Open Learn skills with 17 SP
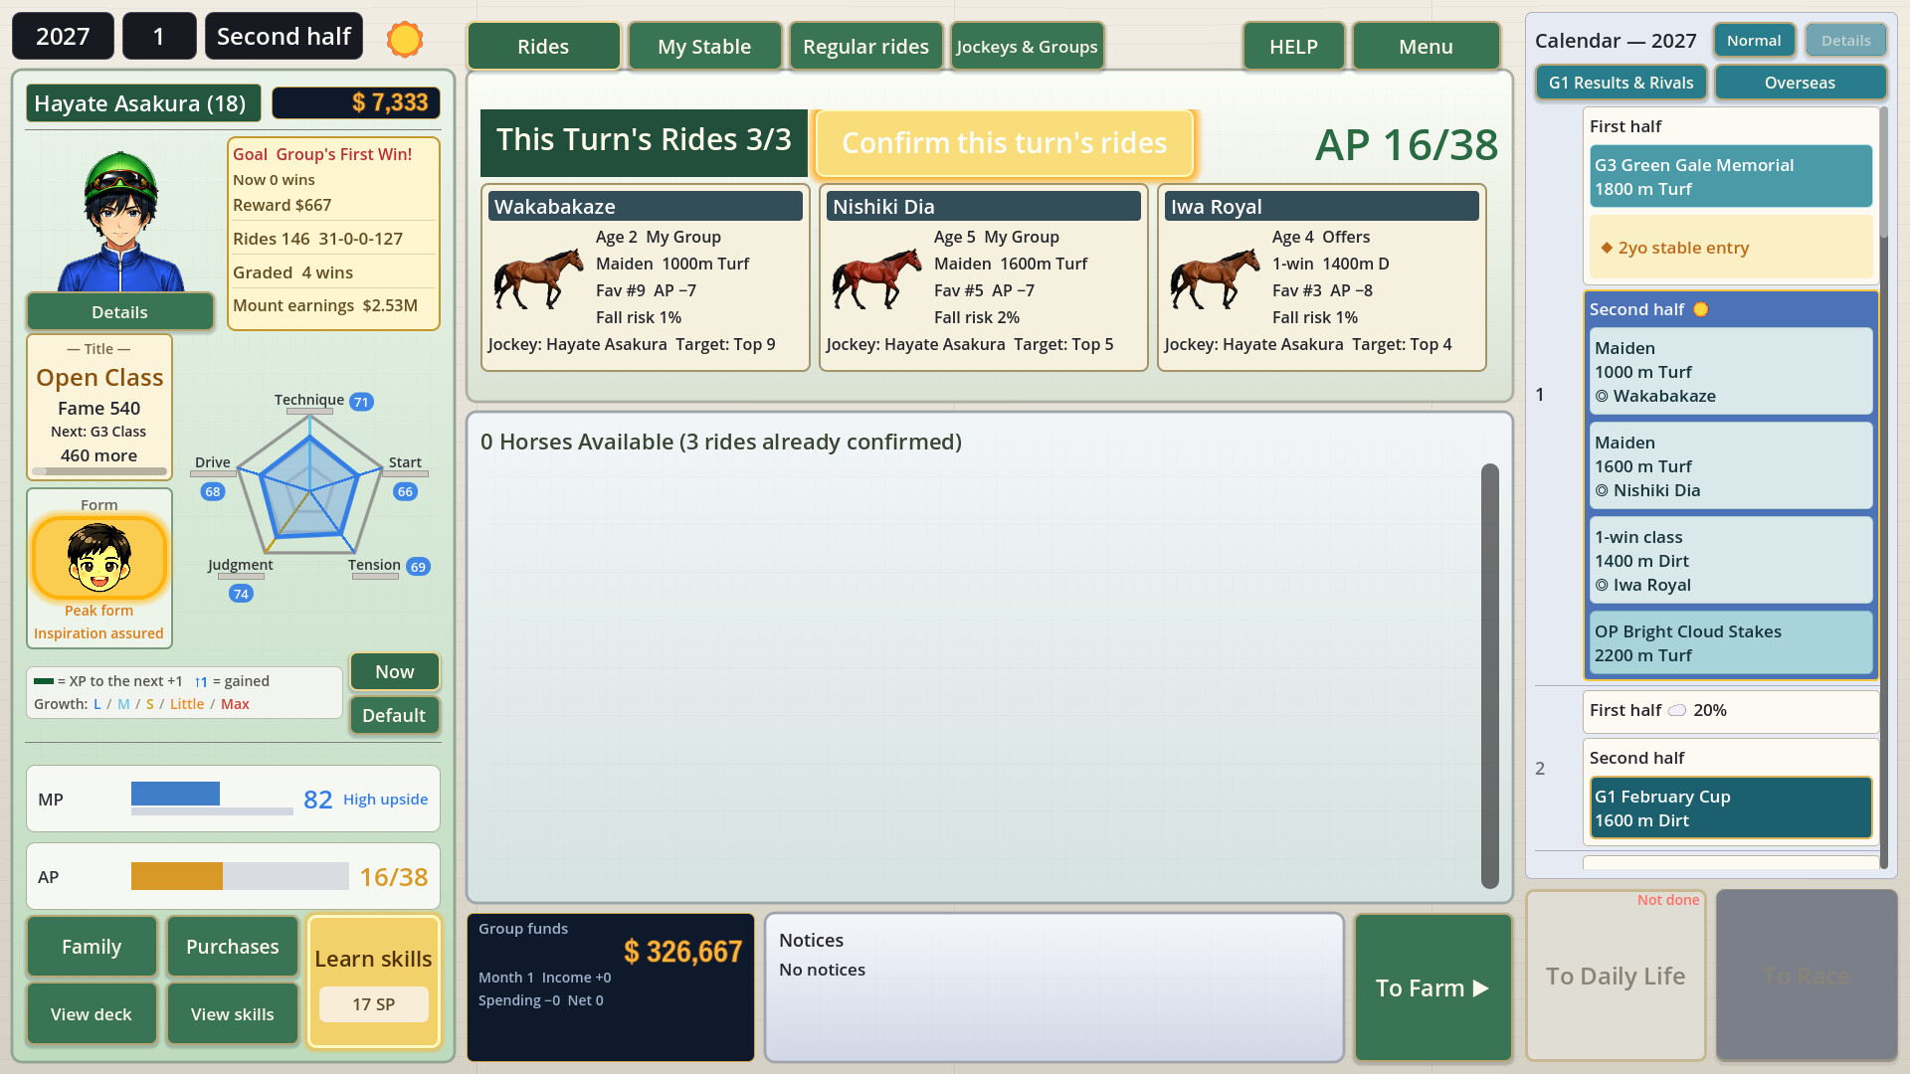Image resolution: width=1910 pixels, height=1074 pixels. (x=373, y=982)
